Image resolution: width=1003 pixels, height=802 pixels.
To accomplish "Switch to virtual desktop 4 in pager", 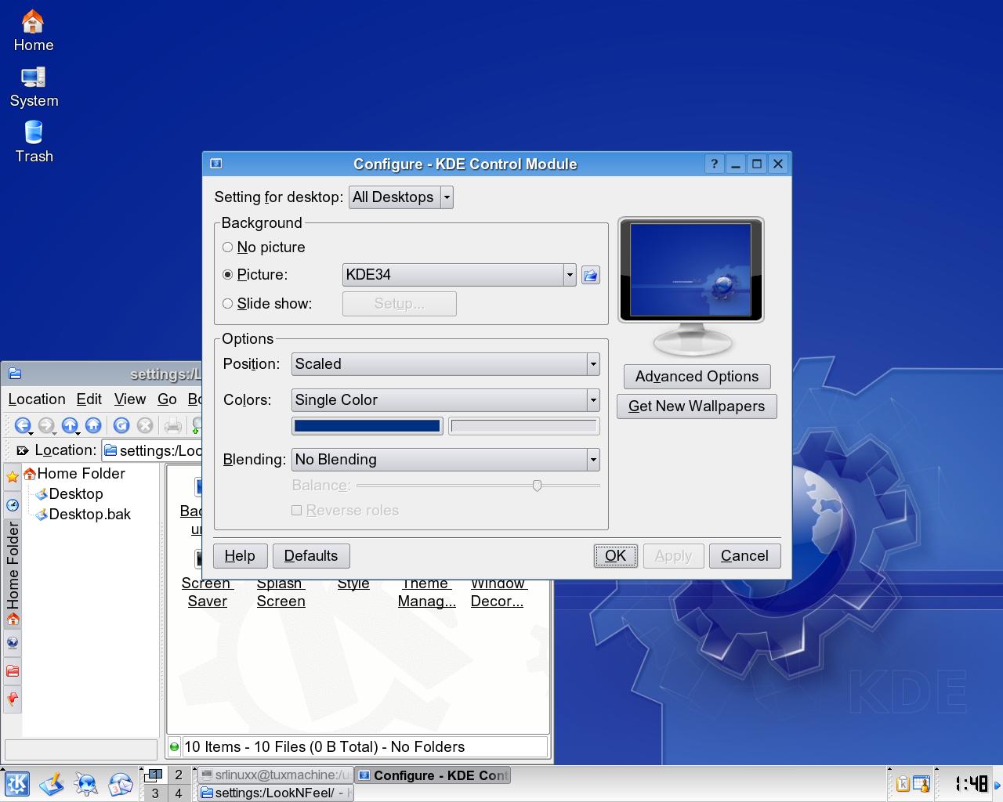I will pyautogui.click(x=179, y=793).
